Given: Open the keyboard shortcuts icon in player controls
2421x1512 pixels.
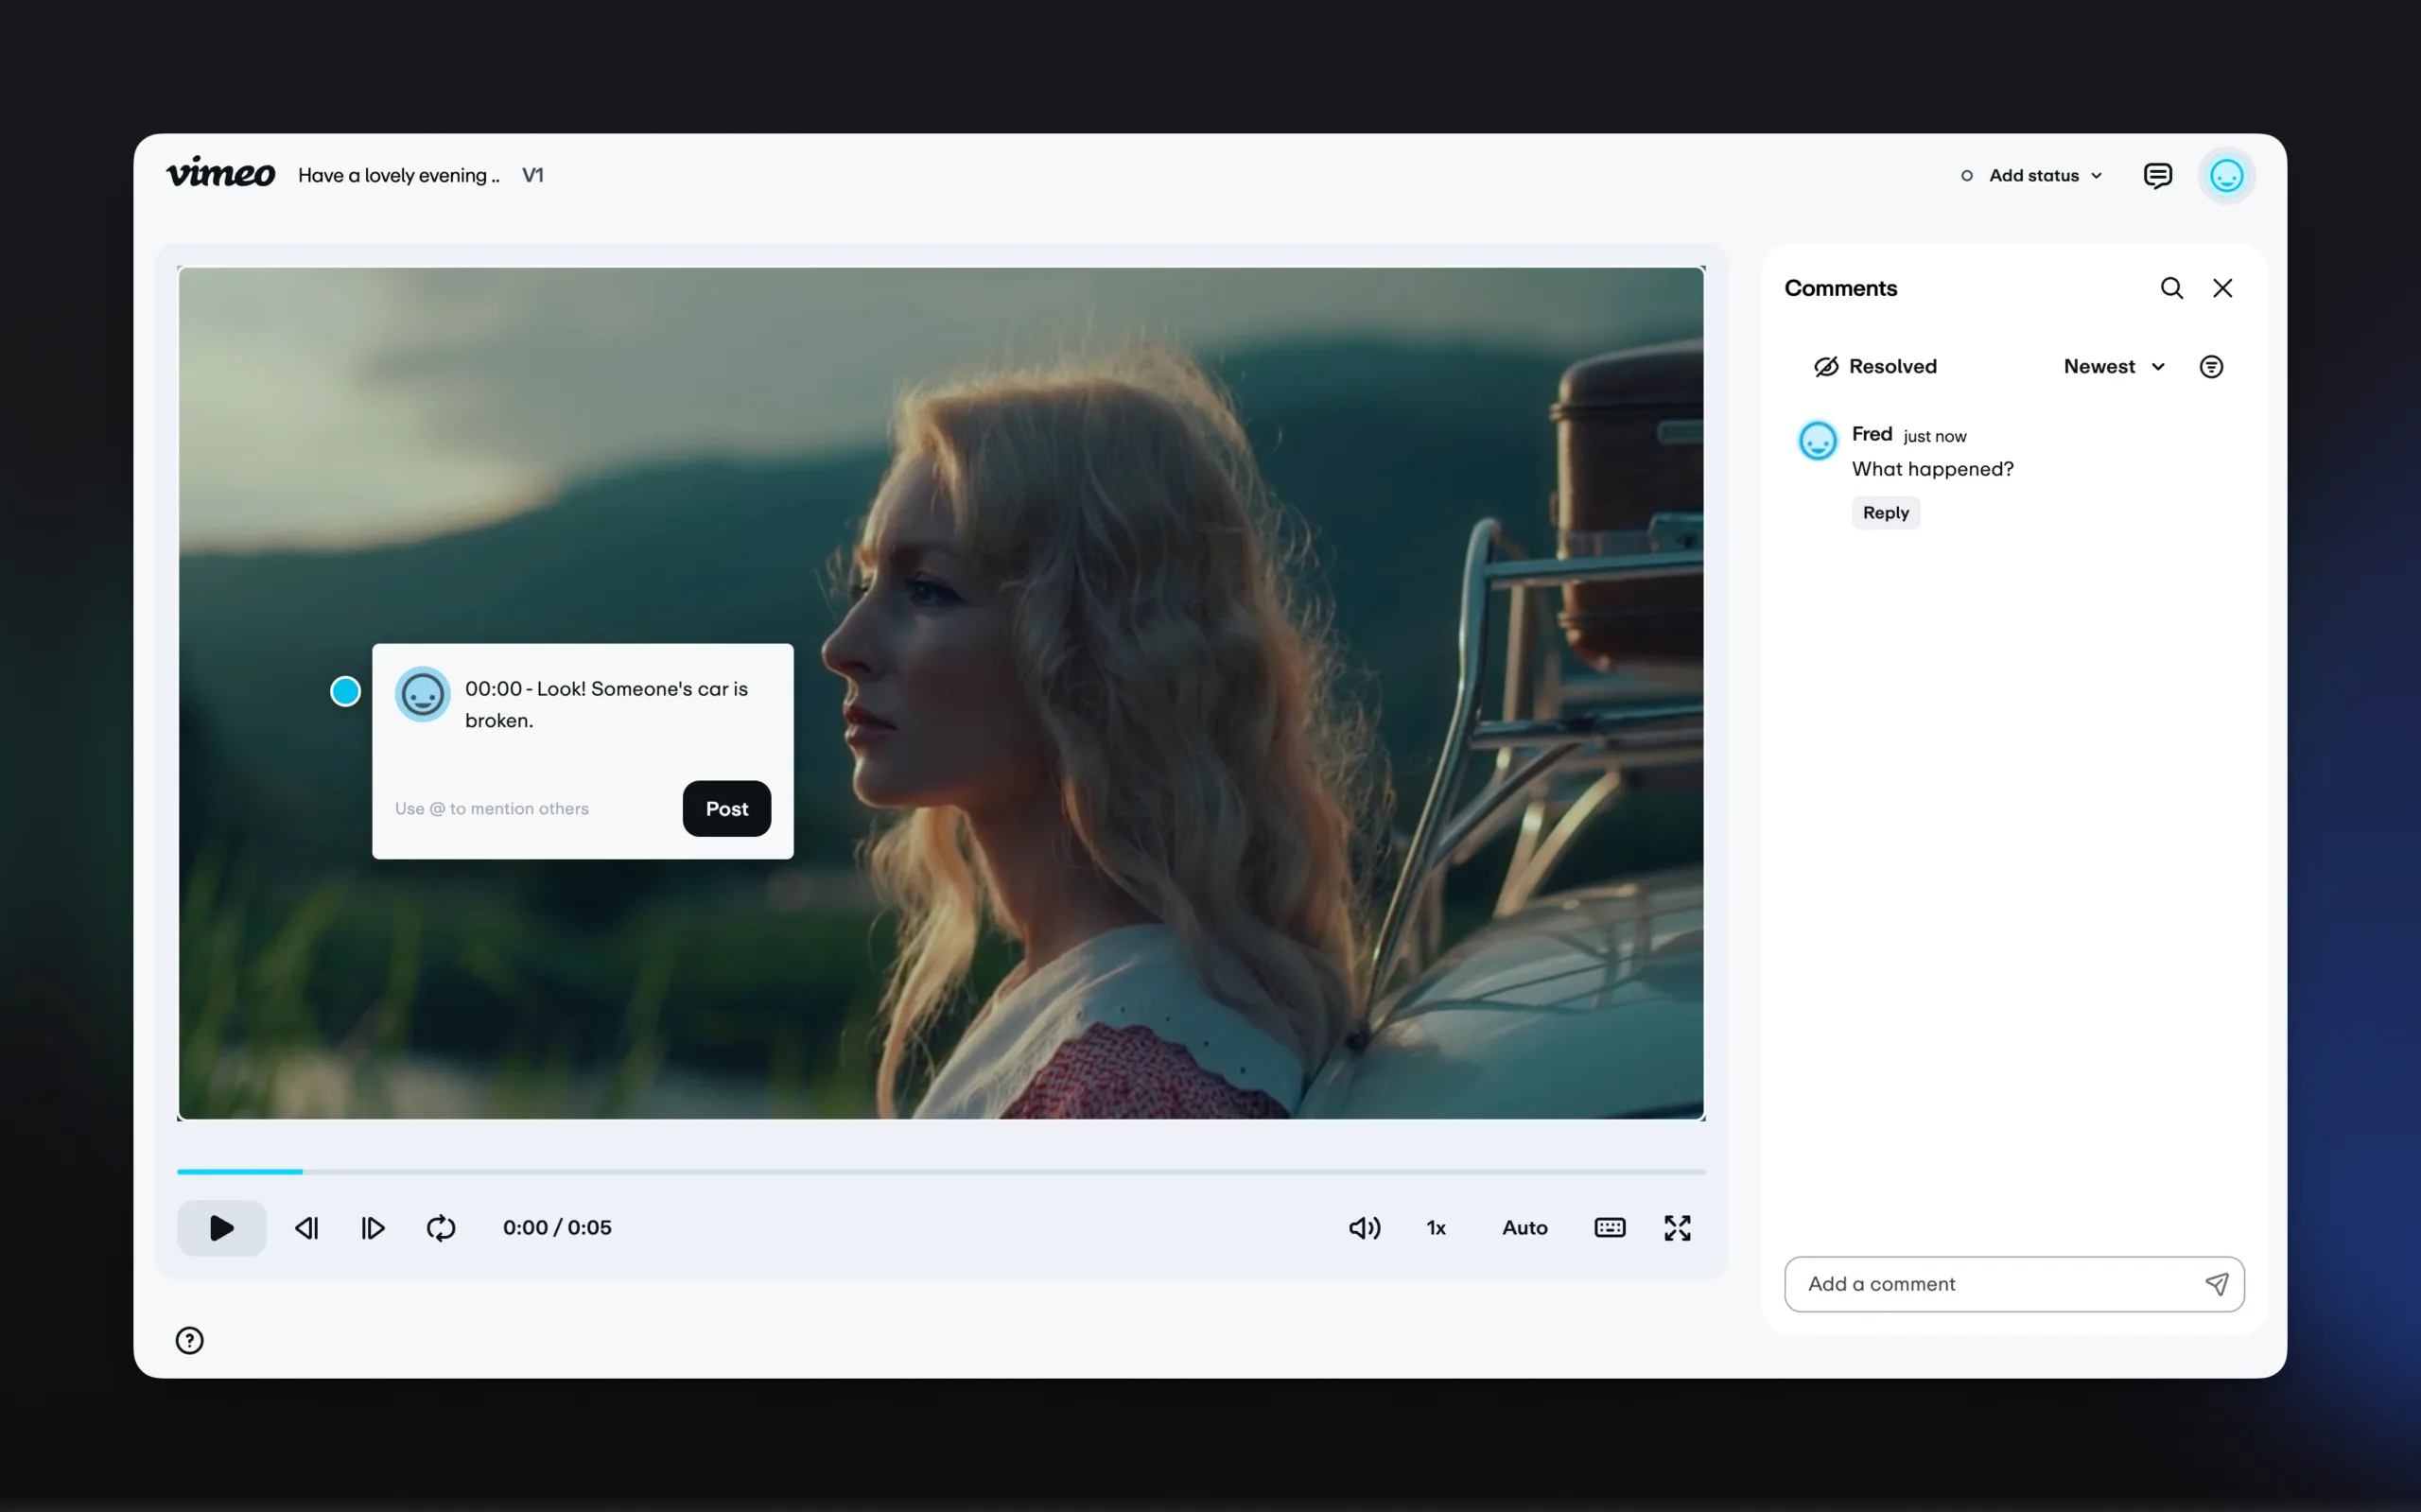Looking at the screenshot, I should tap(1608, 1228).
